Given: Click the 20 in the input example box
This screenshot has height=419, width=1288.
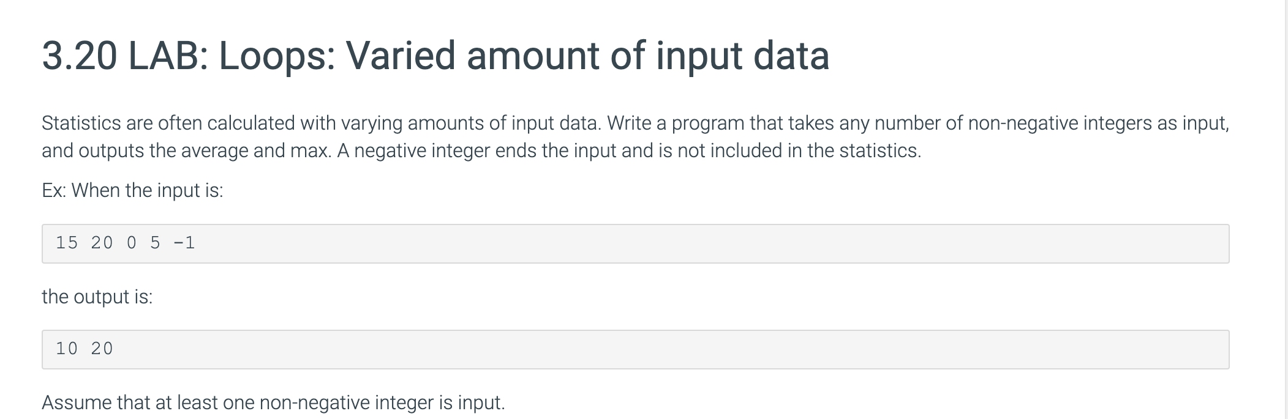Looking at the screenshot, I should pyautogui.click(x=102, y=243).
